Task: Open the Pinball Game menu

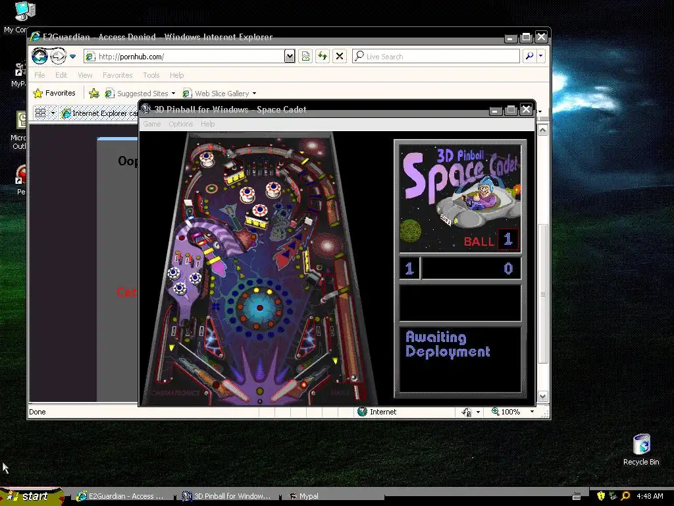Action: pyautogui.click(x=152, y=124)
